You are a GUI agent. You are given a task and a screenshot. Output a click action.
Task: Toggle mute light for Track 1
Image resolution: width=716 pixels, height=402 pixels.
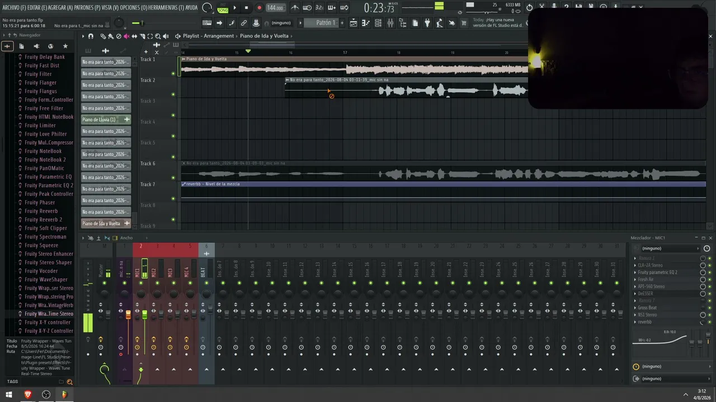click(x=173, y=73)
